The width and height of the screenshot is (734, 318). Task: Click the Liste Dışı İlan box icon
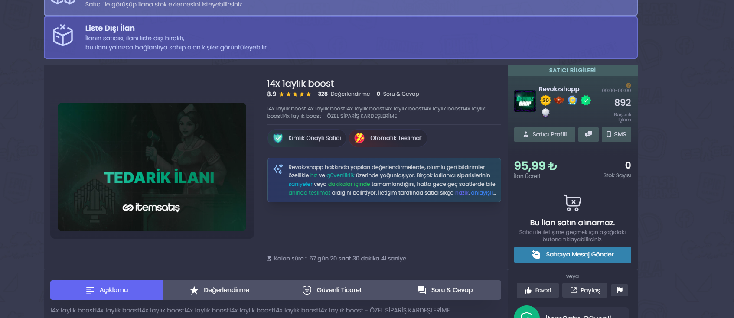[x=63, y=35]
